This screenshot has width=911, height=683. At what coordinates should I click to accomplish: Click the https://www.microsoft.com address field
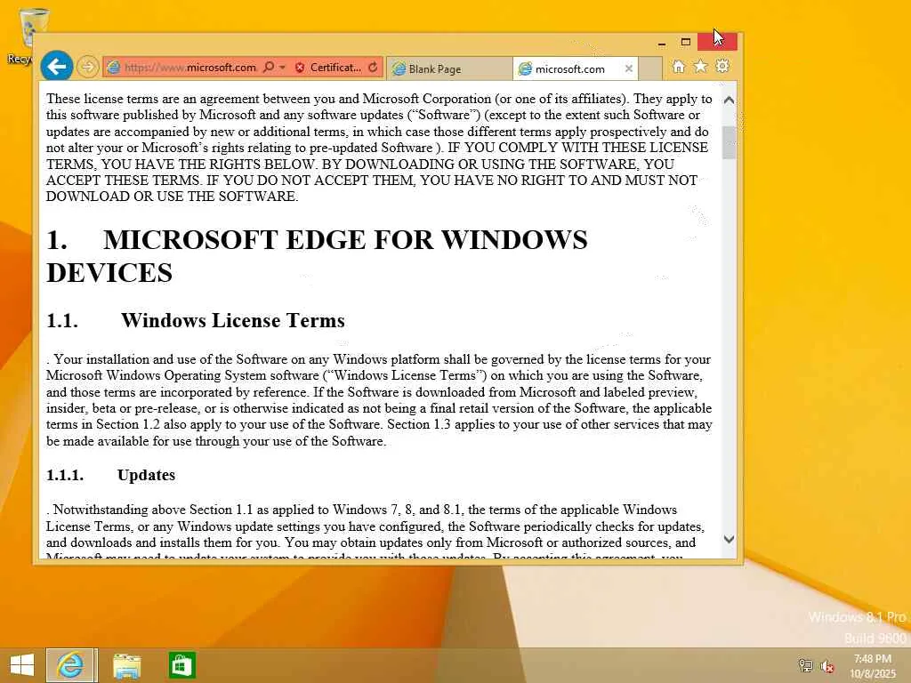[x=190, y=68]
